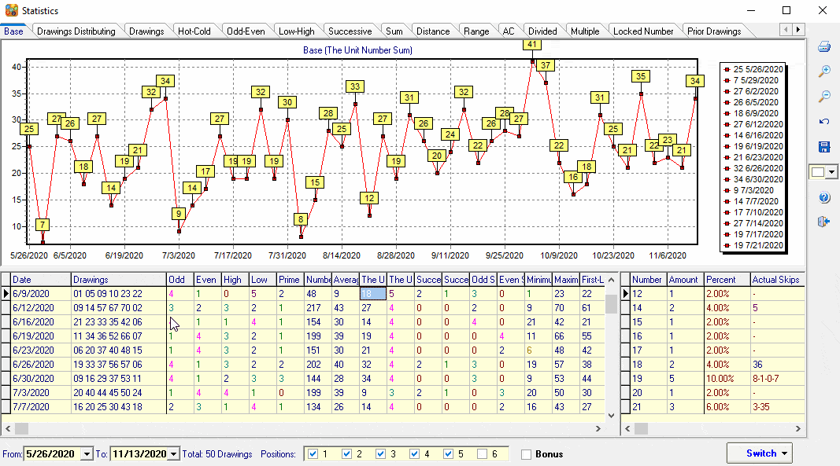Screen dimensions: 840x466
Task: Click the chart color swatch box
Action: 817,172
